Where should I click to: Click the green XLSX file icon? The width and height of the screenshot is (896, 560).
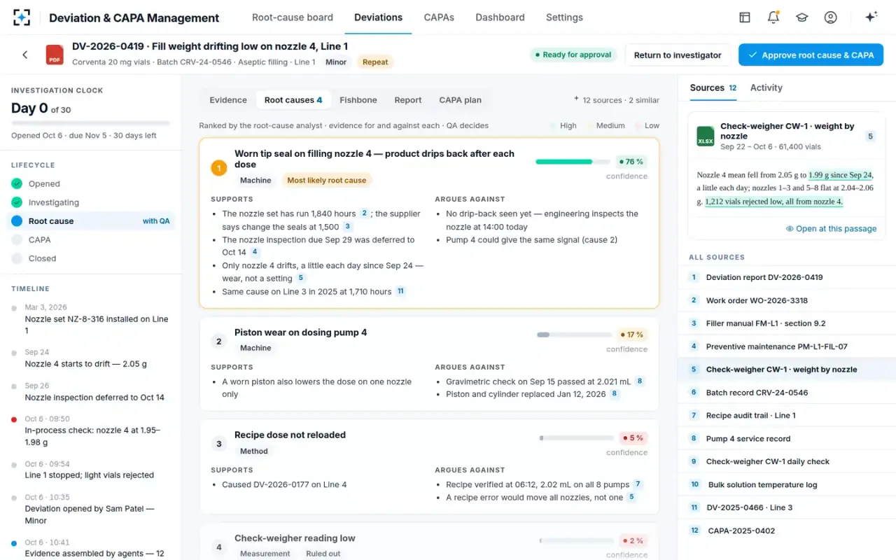pyautogui.click(x=706, y=136)
